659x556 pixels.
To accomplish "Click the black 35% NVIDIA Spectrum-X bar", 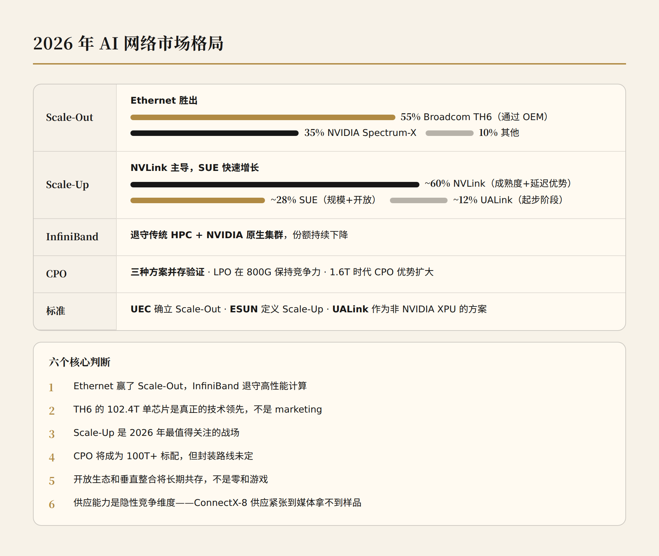I will click(215, 133).
